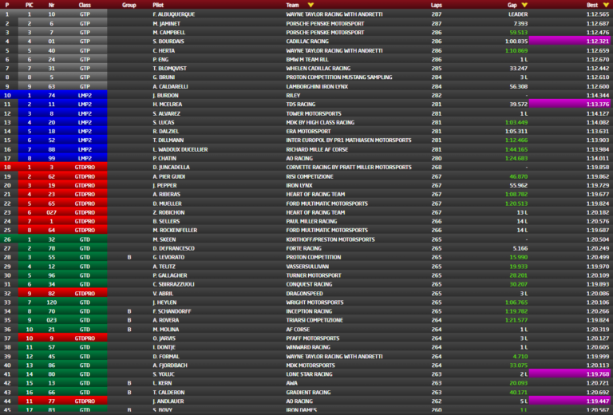Select pilot J. PEPPER
The height and width of the screenshot is (415, 613).
(x=165, y=185)
